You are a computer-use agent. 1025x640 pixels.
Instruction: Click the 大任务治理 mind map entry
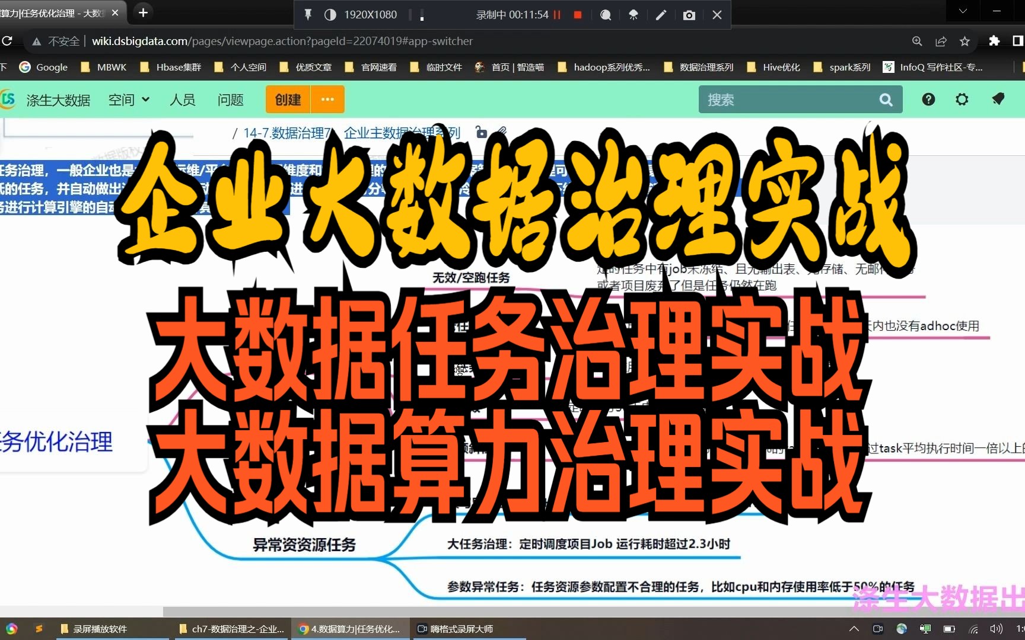588,544
